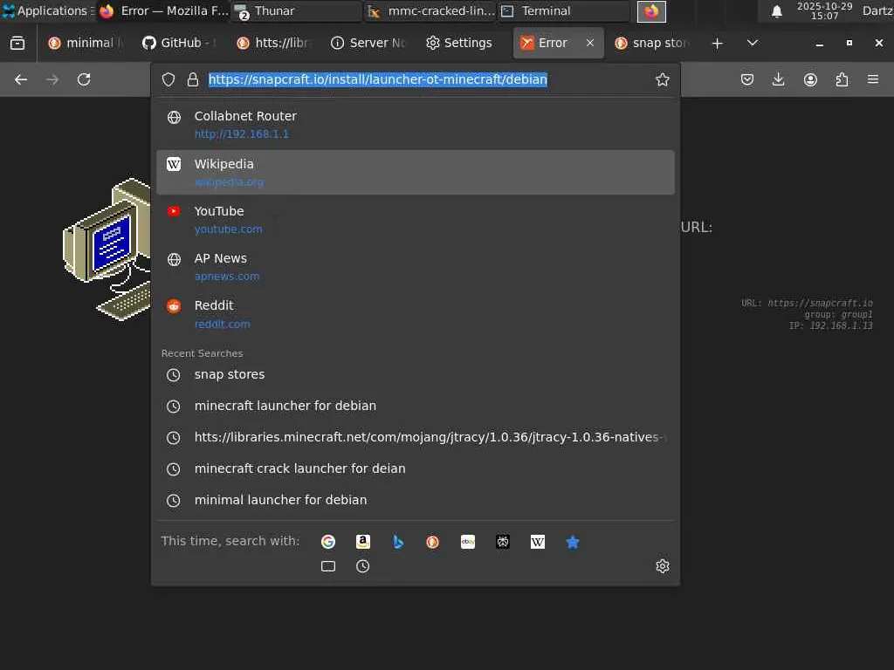Show site security padlock info
The image size is (894, 670).
point(193,79)
